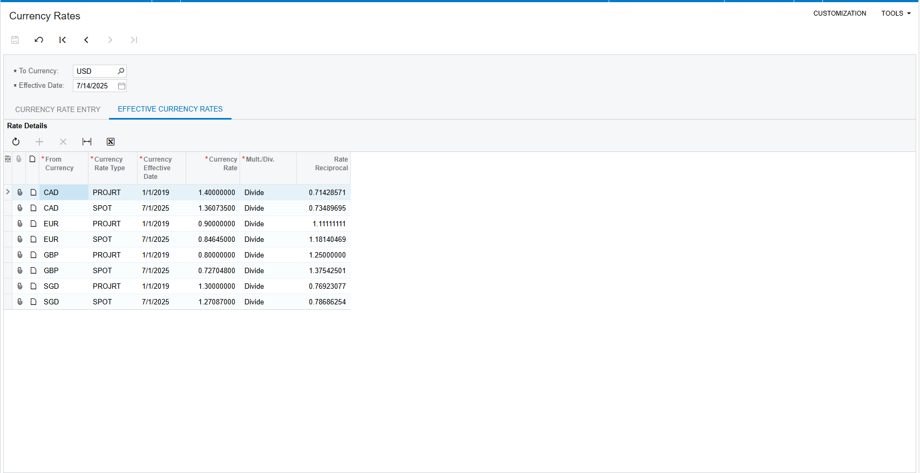
Task: Select Effective Currency Rates tab
Action: tap(170, 109)
